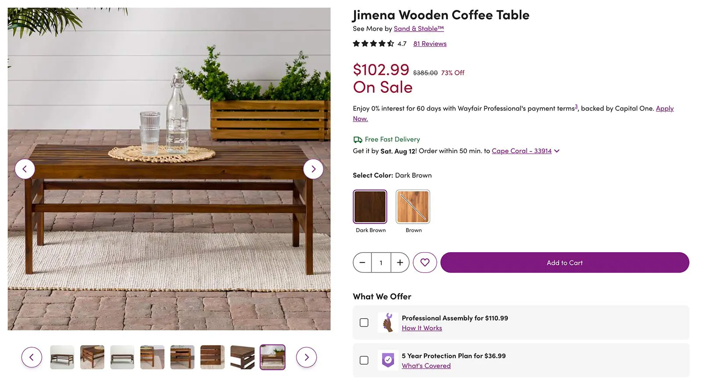The height and width of the screenshot is (383, 701).
Task: Increase quantity with the plus button
Action: (x=400, y=263)
